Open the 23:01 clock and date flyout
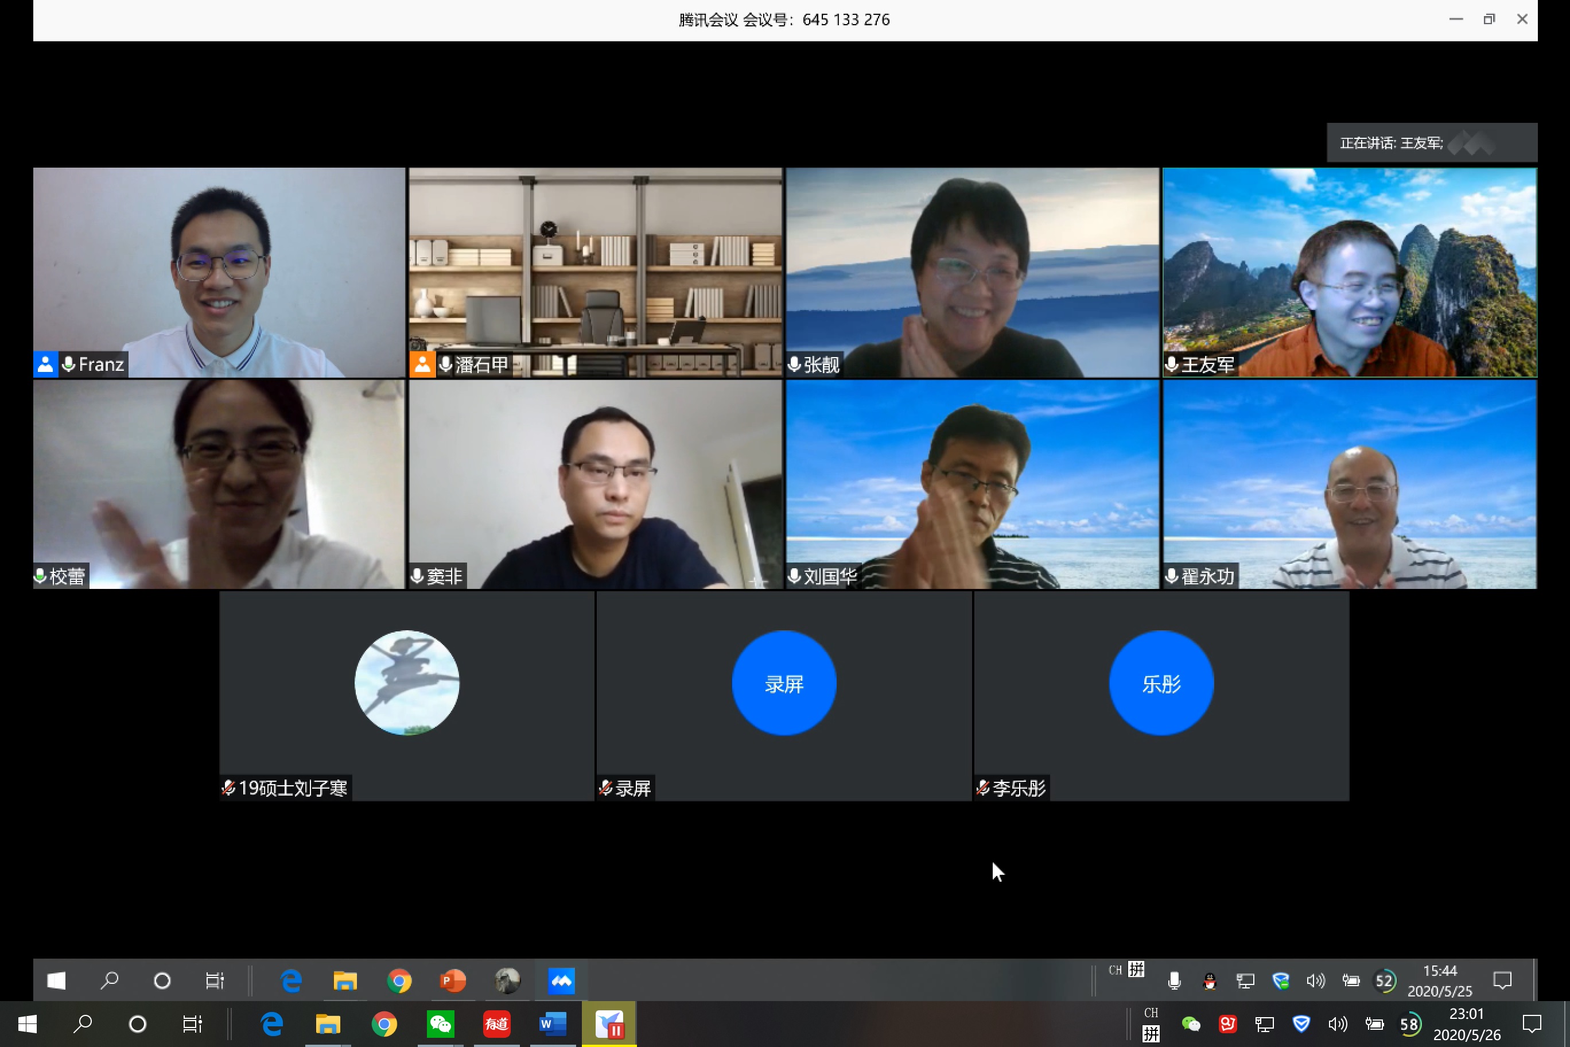This screenshot has width=1570, height=1047. pos(1467,1023)
